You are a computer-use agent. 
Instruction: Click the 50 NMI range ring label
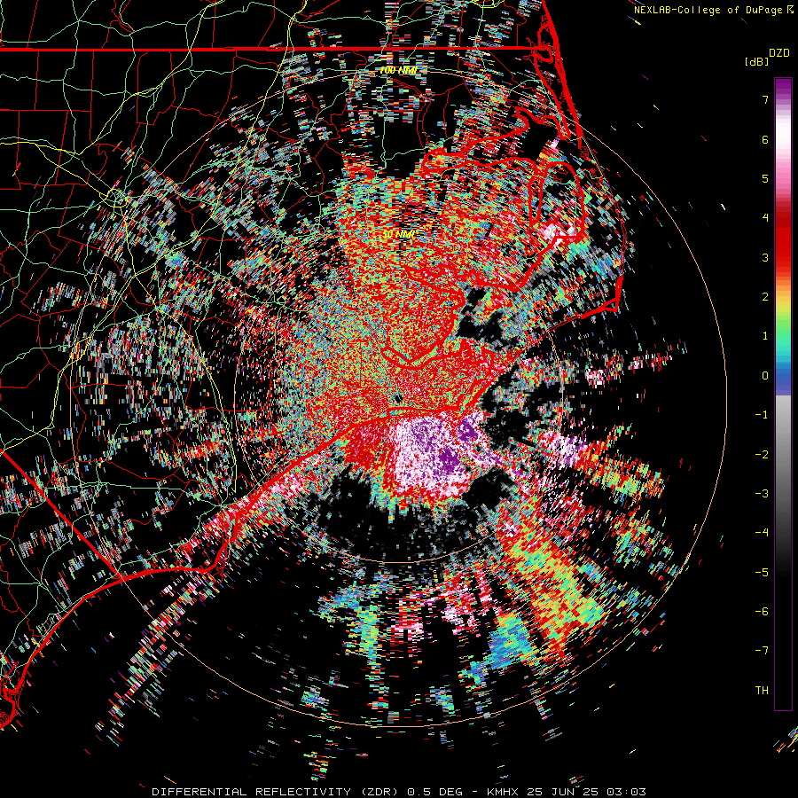(x=398, y=234)
